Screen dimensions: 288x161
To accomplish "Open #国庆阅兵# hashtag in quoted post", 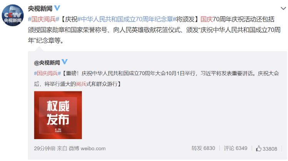I will pos(47,73).
